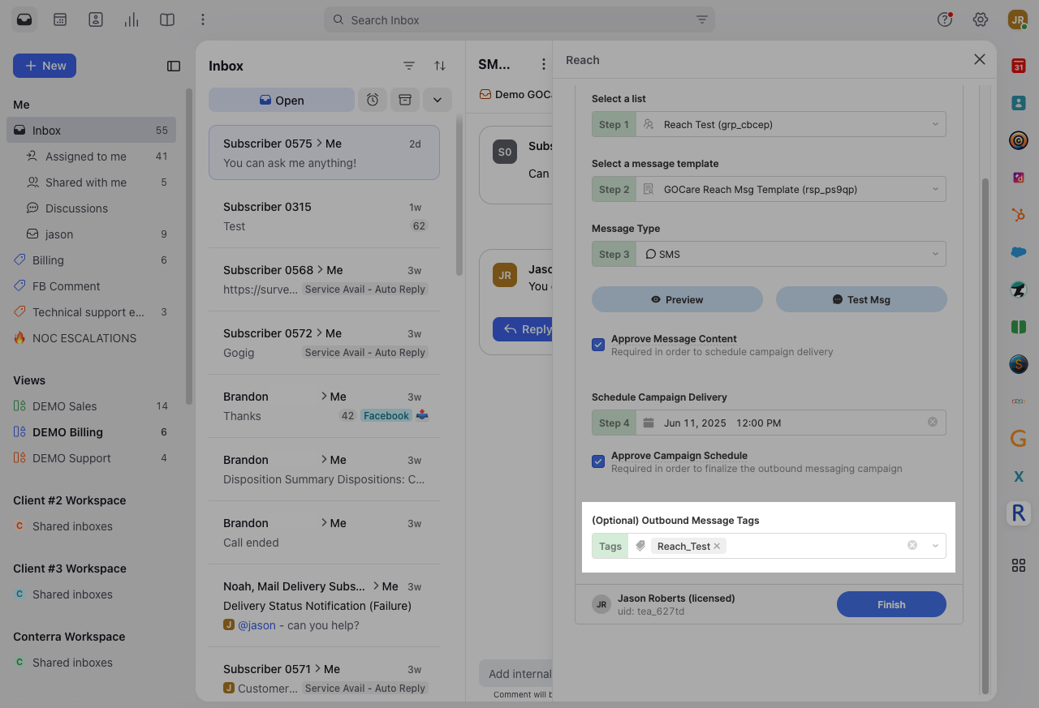Select Inbox in the sidebar
Screen dimensions: 1039x708
click(x=91, y=131)
